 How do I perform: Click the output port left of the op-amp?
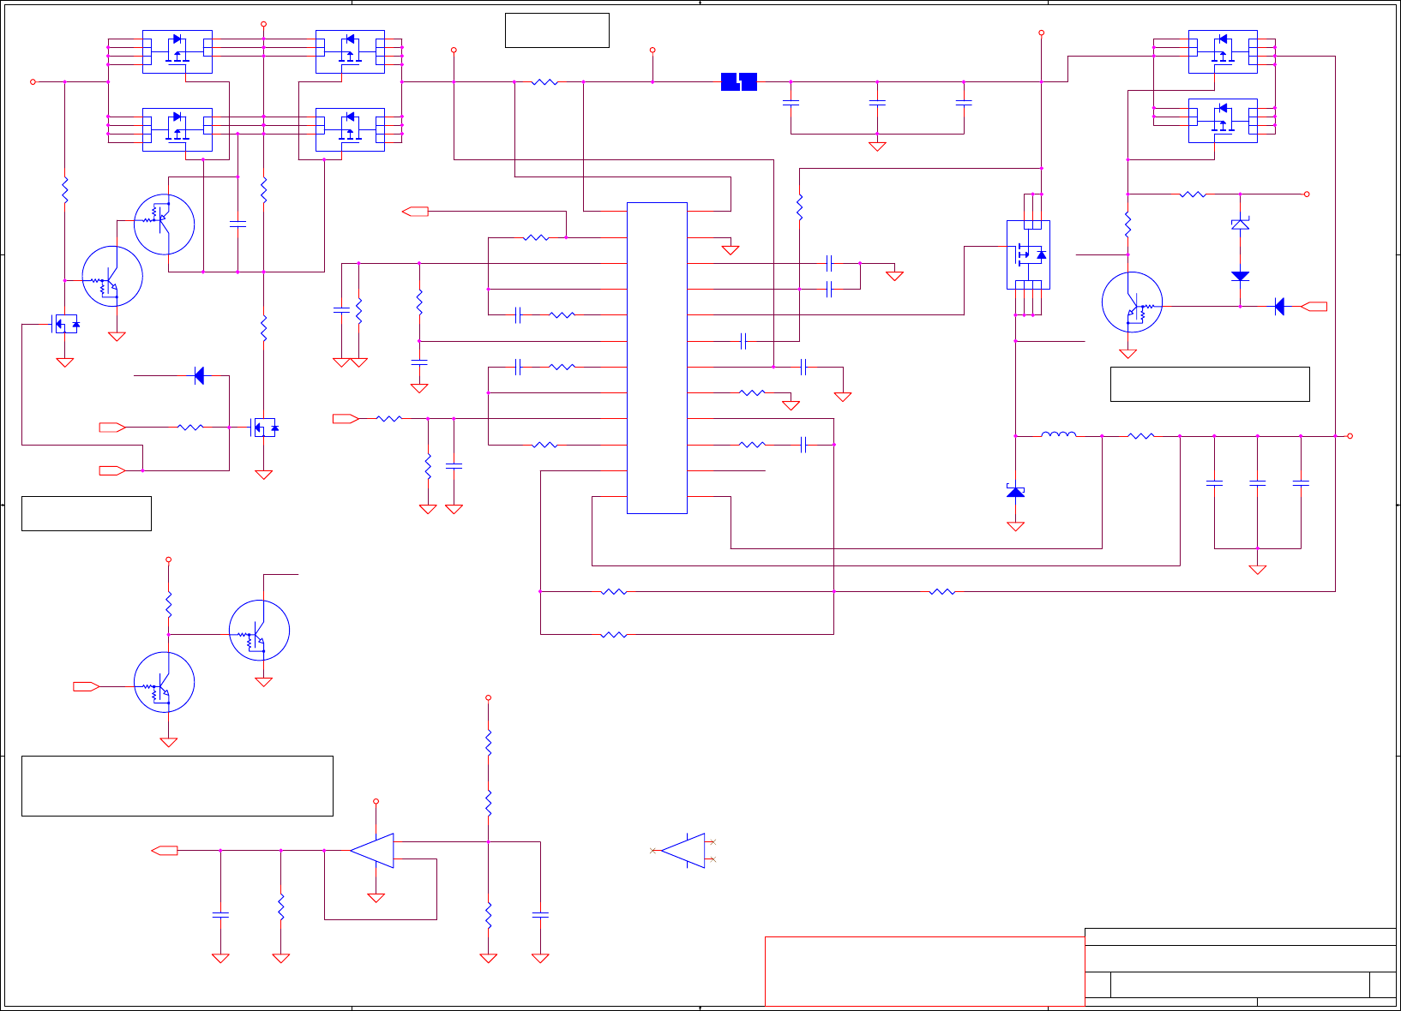[165, 851]
